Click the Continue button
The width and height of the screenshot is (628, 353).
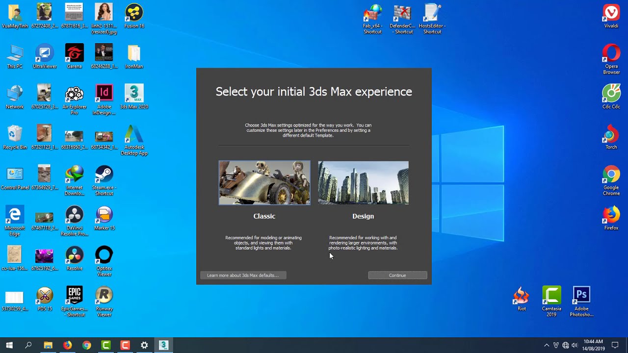click(x=397, y=276)
